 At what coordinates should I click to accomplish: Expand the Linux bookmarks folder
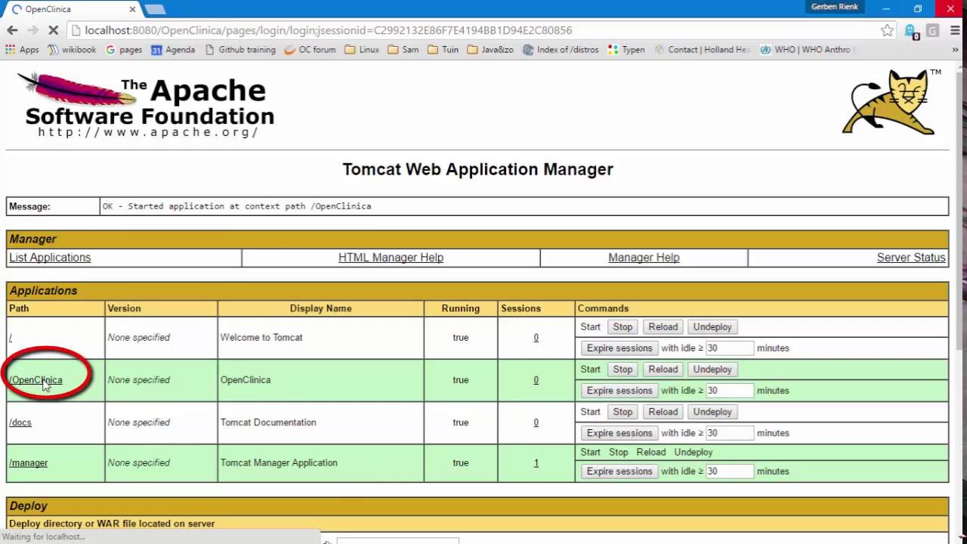[362, 50]
